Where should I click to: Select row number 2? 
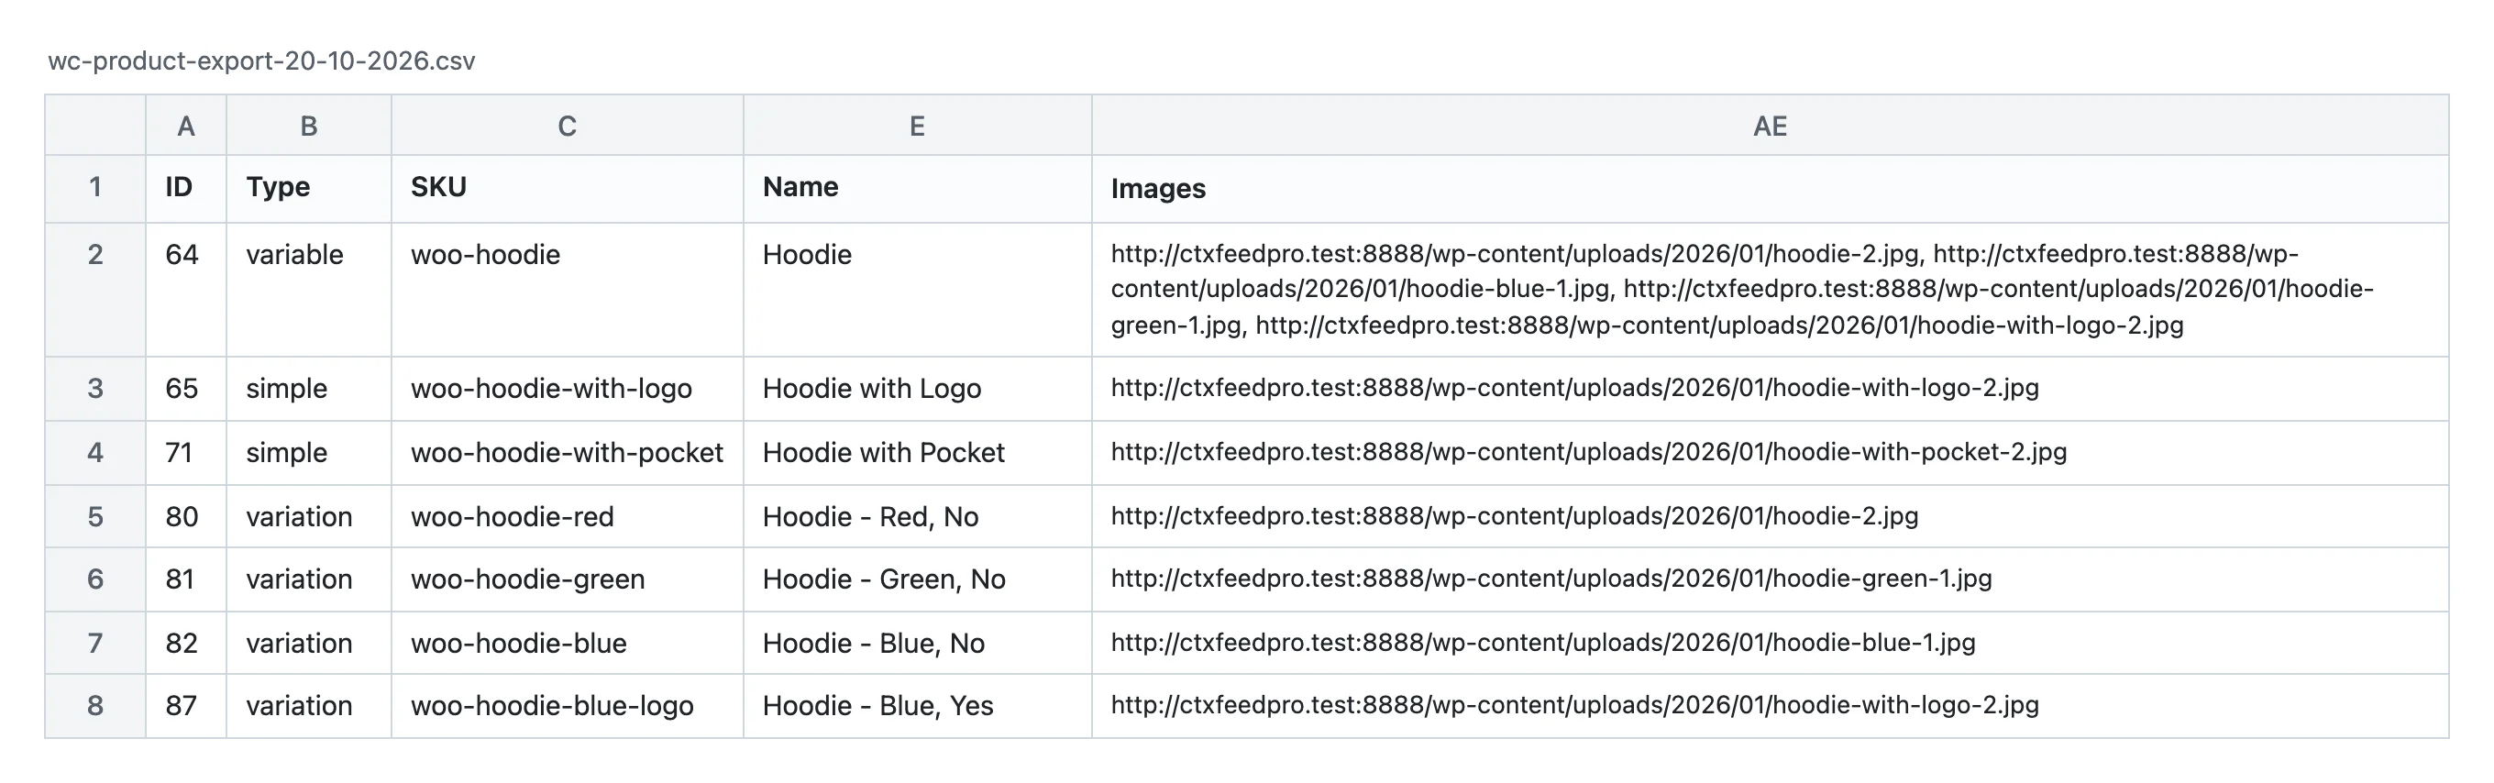click(94, 290)
